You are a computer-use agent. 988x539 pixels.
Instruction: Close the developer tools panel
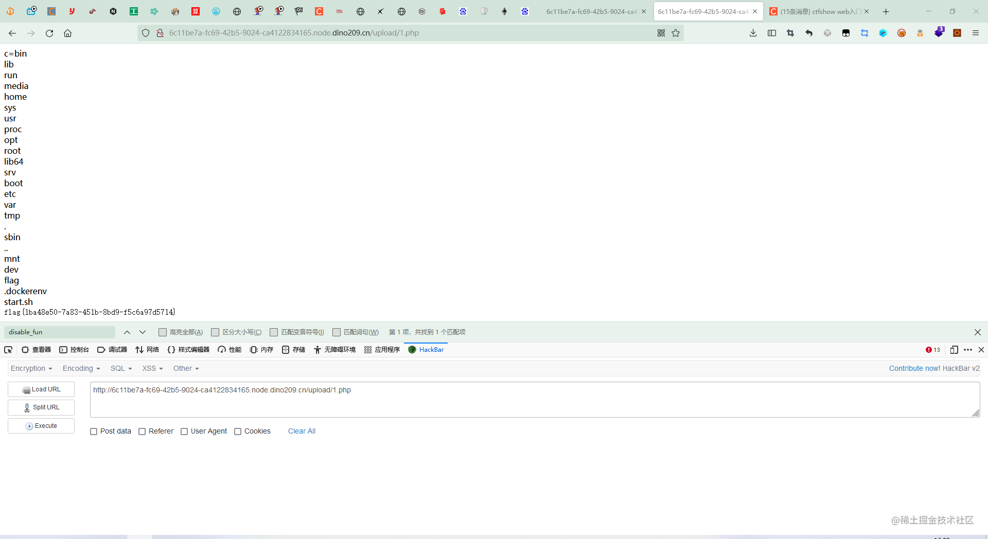tap(981, 350)
